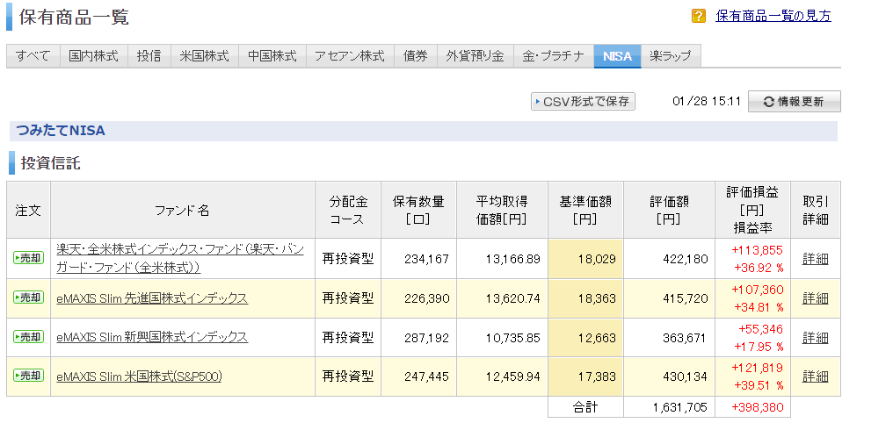
Task: Click the 評価損益 column header
Action: (752, 210)
